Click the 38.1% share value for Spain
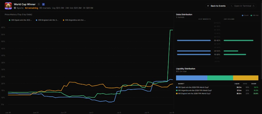262x114 pixels. [x=256, y=87]
